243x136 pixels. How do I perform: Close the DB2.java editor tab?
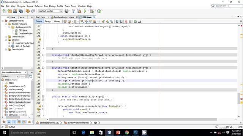[94, 17]
